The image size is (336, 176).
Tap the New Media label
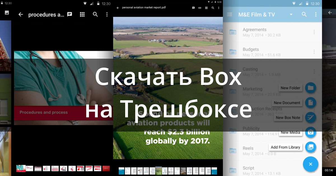(290, 132)
